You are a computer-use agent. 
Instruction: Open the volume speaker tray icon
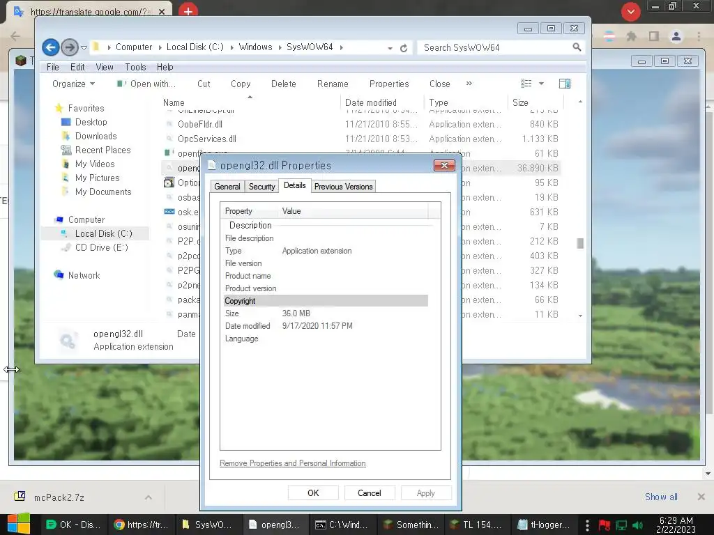point(637,525)
